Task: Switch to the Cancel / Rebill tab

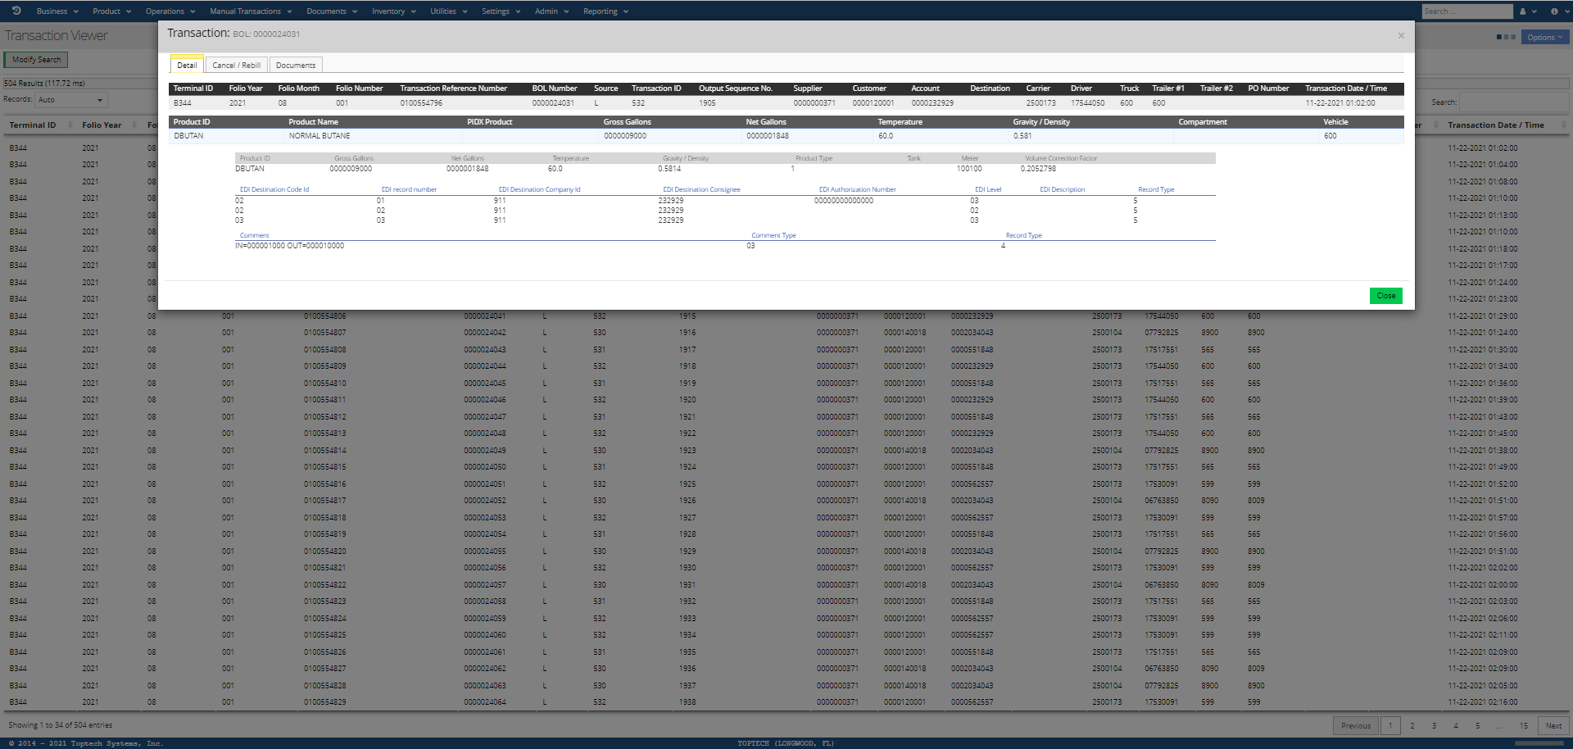Action: [x=236, y=65]
